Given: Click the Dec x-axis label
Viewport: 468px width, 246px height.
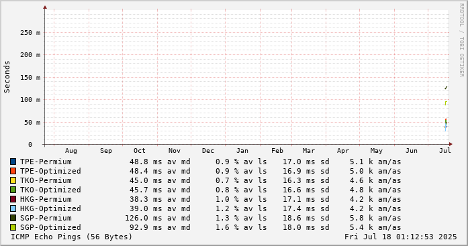Looking at the screenshot, I should coord(208,151).
